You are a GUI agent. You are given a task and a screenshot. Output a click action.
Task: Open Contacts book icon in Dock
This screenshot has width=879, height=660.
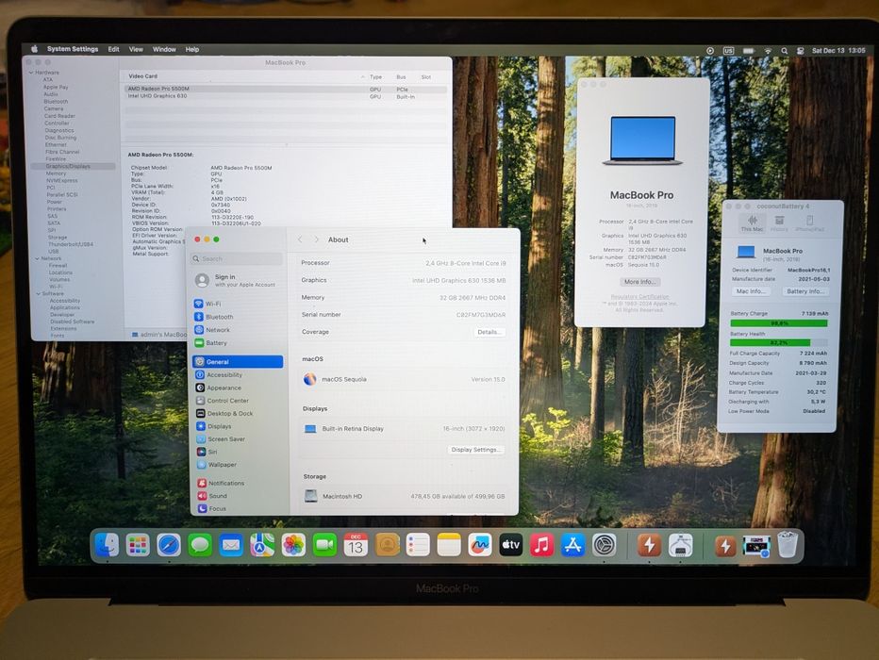tap(387, 545)
